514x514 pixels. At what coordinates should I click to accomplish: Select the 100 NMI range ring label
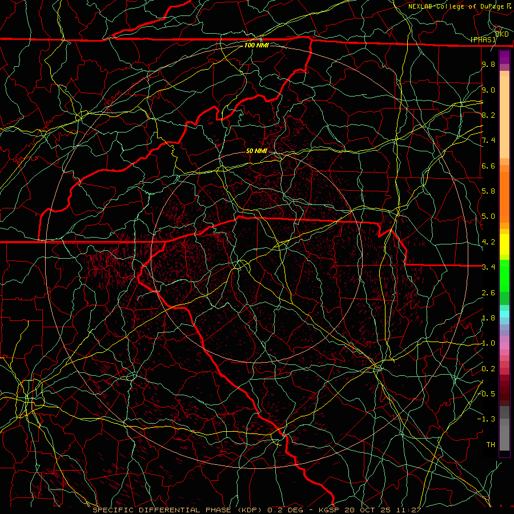click(x=256, y=45)
